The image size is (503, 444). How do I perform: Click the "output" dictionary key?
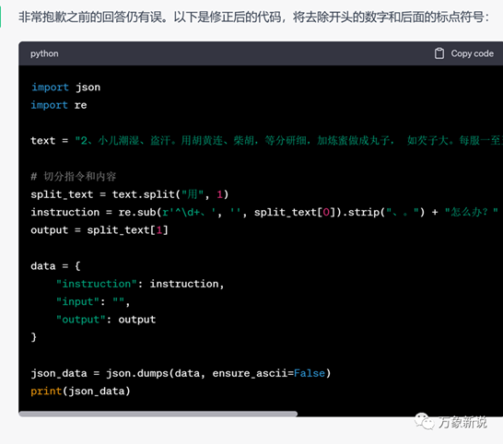pyautogui.click(x=81, y=320)
